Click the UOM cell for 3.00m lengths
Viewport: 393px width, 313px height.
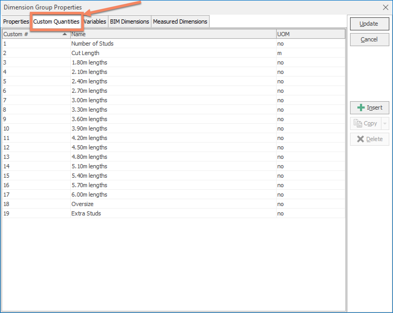311,100
